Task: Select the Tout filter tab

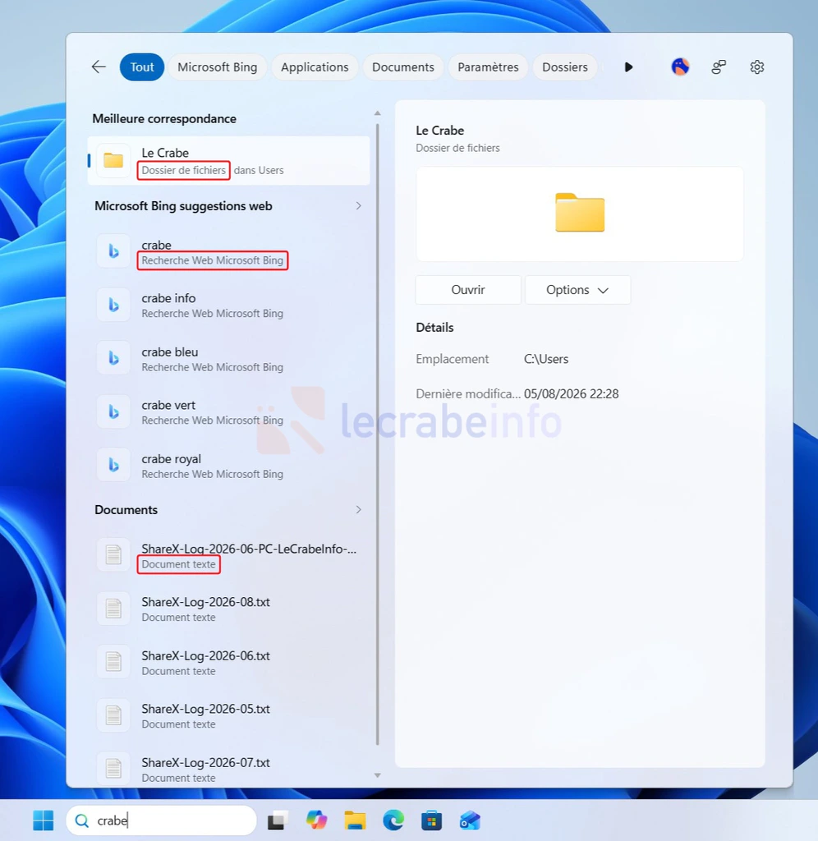Action: [x=141, y=67]
